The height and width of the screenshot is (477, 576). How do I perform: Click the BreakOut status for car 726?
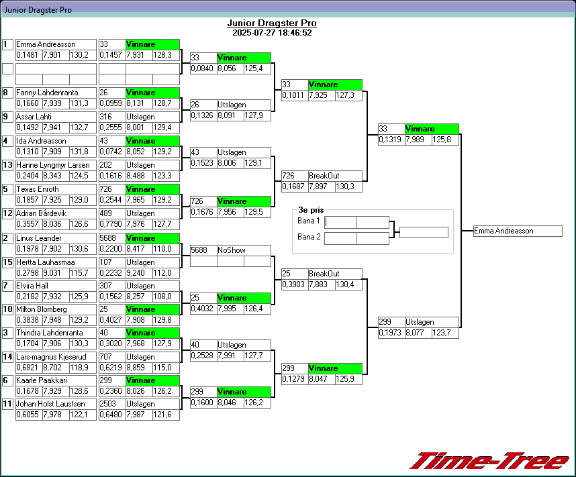(x=335, y=176)
